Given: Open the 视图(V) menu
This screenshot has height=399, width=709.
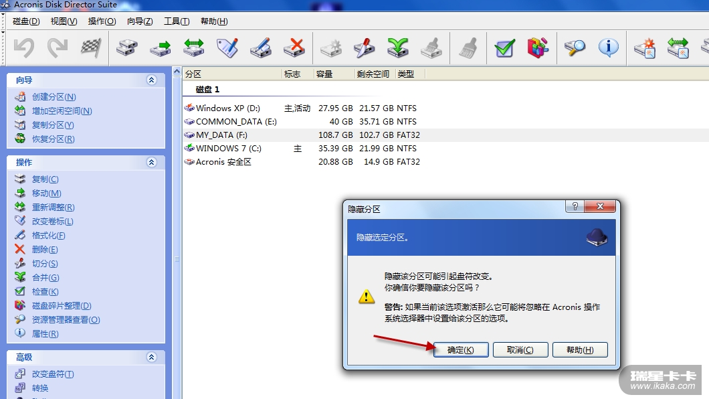Looking at the screenshot, I should click(x=64, y=21).
